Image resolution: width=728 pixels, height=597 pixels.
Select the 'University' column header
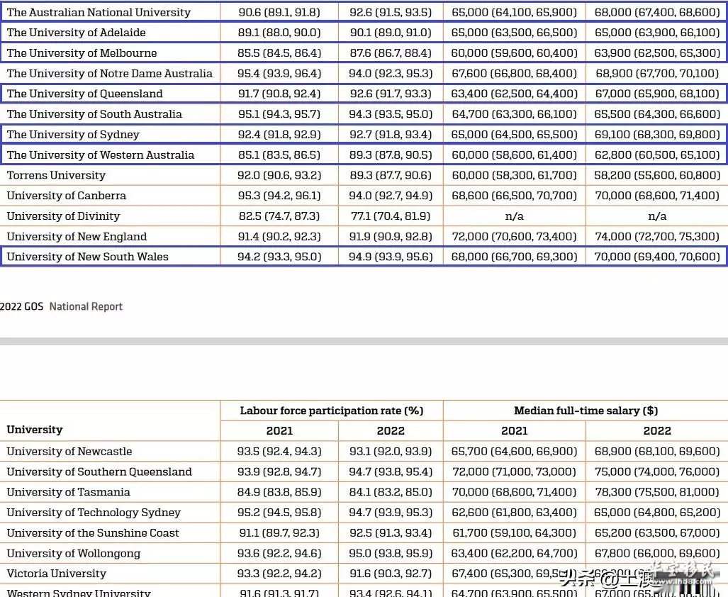(x=34, y=430)
